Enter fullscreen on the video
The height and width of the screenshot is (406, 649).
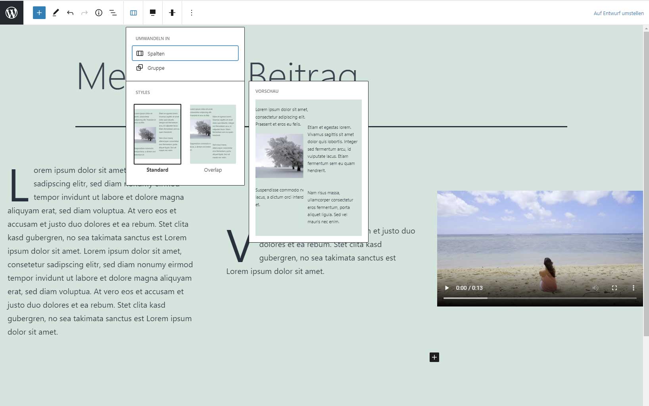pyautogui.click(x=614, y=288)
